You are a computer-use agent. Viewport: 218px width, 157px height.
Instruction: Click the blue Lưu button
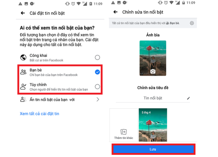(x=153, y=149)
